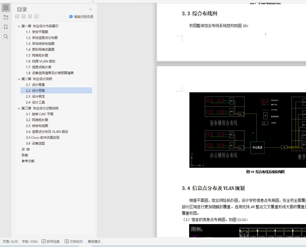Click the promote heading plus icon
Viewport: 306px width, 247px height.
point(30,16)
